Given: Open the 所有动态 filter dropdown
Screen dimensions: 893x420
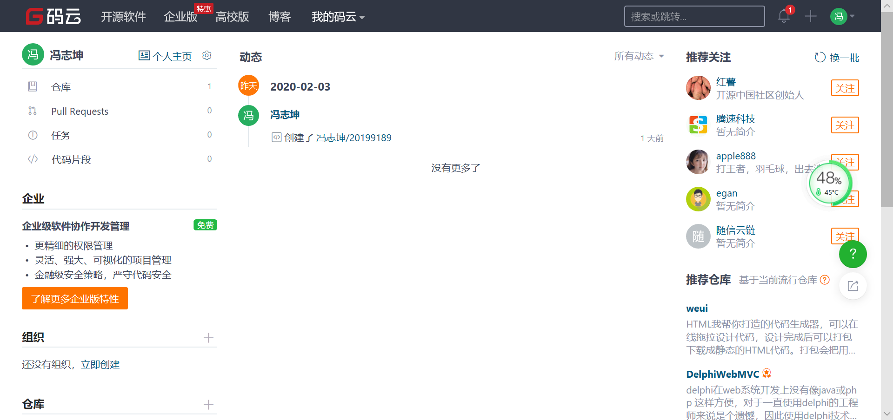Looking at the screenshot, I should click(x=639, y=56).
